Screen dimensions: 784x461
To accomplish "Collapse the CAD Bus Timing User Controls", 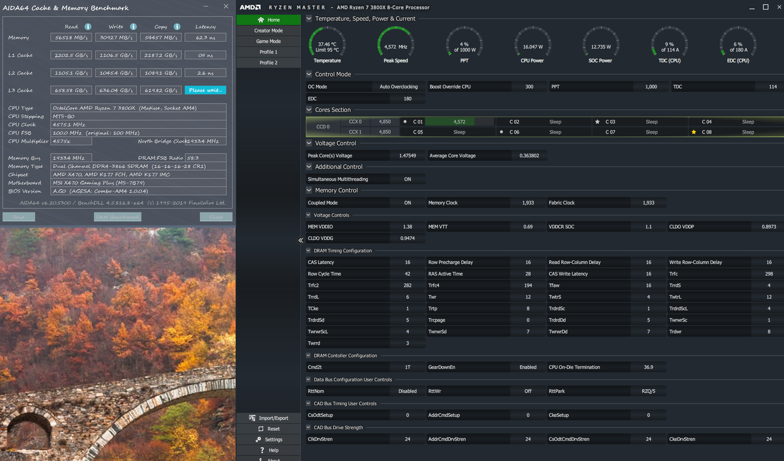I will coord(309,403).
